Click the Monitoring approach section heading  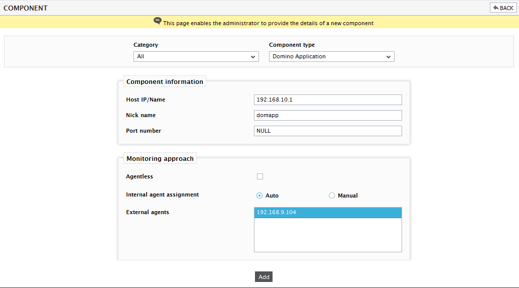tap(160, 158)
